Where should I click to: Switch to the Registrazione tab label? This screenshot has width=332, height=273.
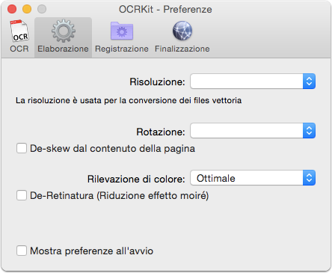coord(122,49)
